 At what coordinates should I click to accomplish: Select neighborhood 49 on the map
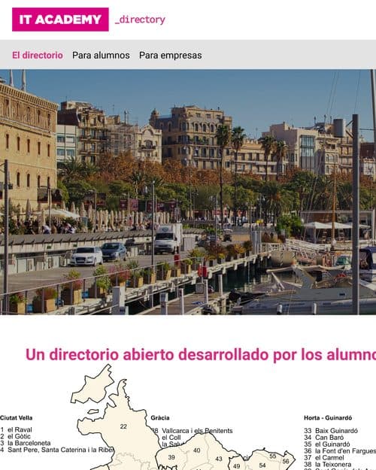pyautogui.click(x=236, y=466)
